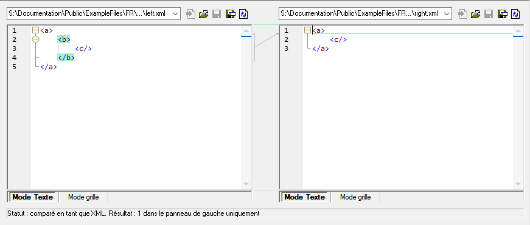Open the left pane file path dropdown
Viewport: 530px width, 225px height.
point(175,14)
